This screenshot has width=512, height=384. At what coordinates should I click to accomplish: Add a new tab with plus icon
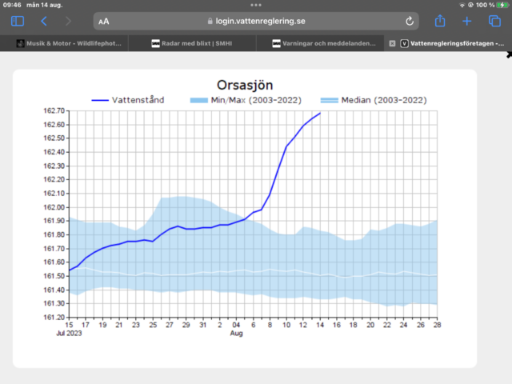[x=467, y=22]
